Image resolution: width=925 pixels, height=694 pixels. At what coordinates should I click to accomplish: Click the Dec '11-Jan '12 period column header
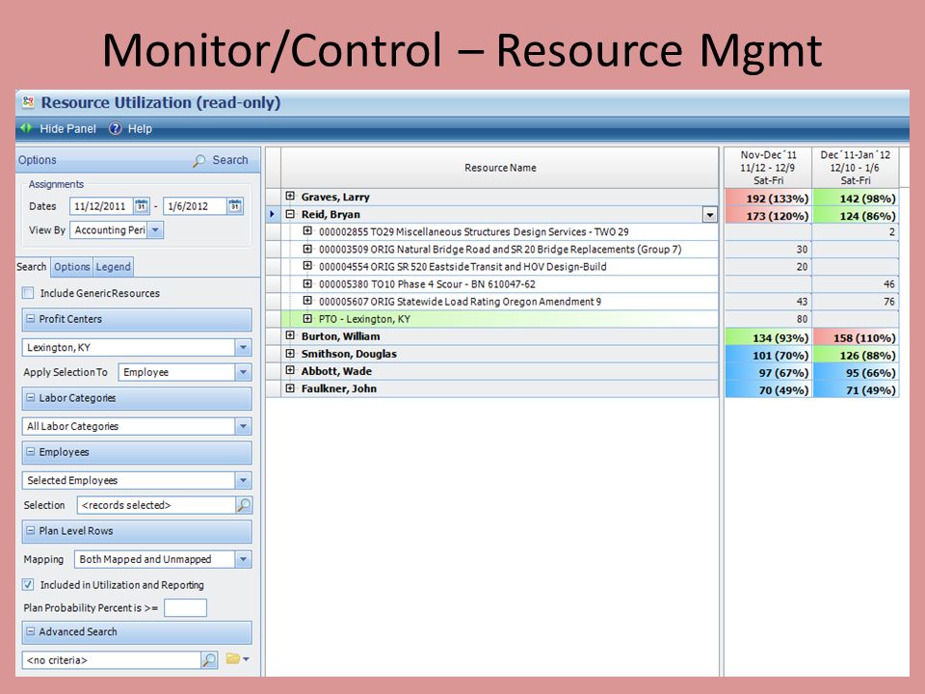pos(856,168)
